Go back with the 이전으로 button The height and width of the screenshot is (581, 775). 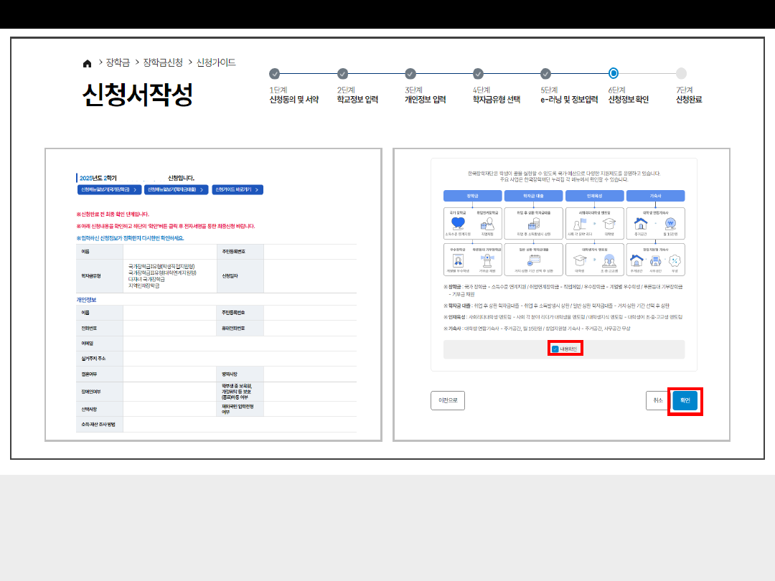coord(448,401)
